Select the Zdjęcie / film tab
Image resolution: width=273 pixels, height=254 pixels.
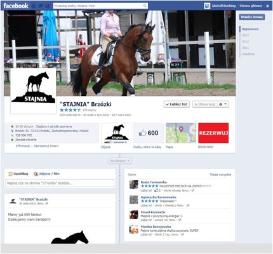(46, 174)
